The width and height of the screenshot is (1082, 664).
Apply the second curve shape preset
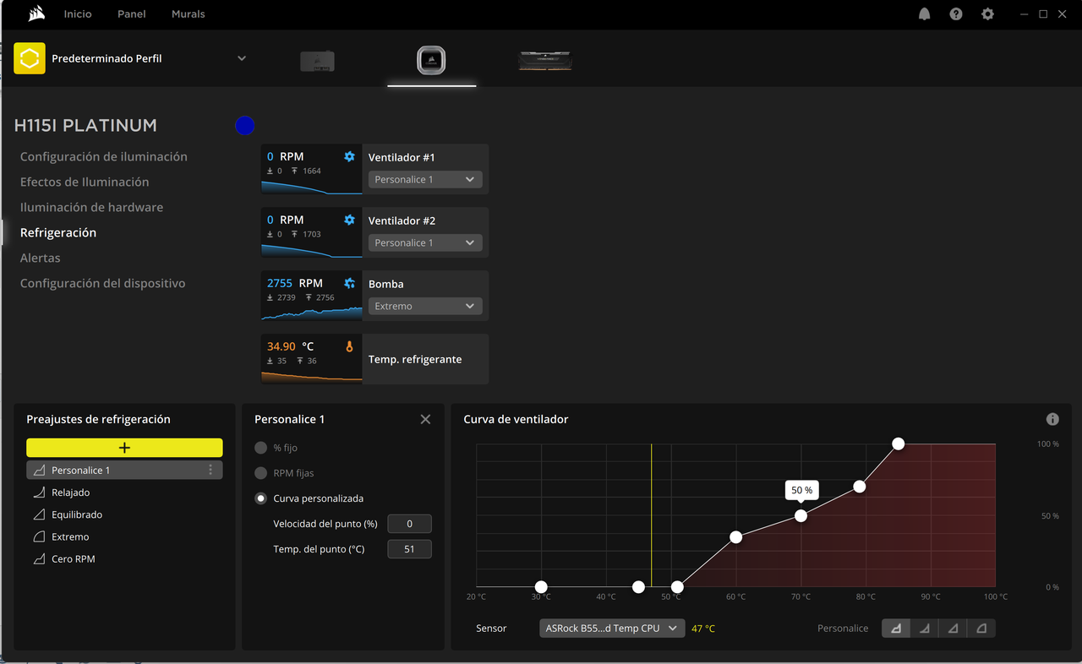tap(925, 629)
